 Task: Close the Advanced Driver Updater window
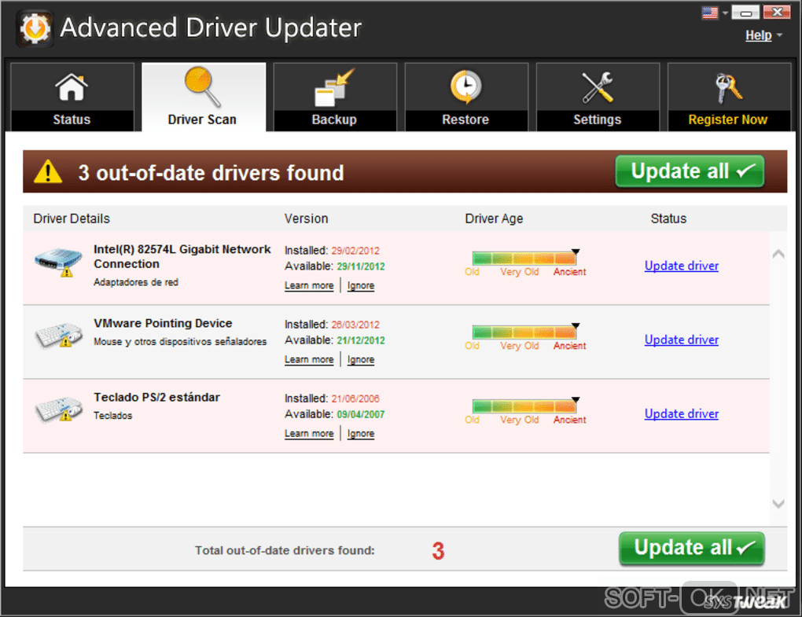[x=777, y=13]
